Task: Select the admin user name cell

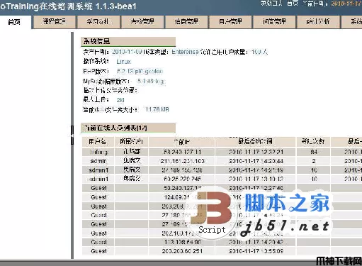Action: click(98, 161)
